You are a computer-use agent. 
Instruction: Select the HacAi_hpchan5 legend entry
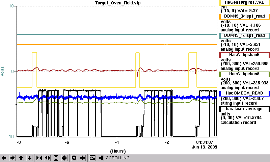coord(244,74)
